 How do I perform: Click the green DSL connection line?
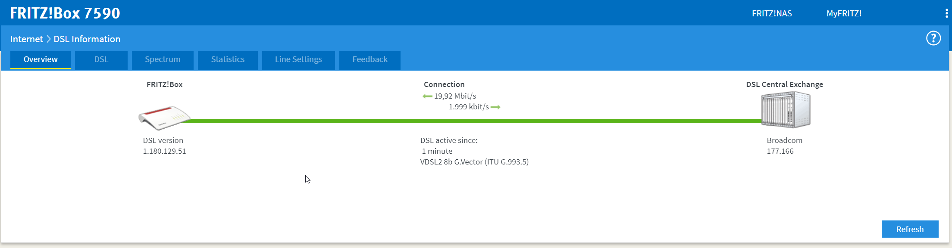coord(474,121)
